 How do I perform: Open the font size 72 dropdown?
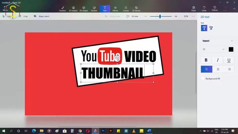[x=213, y=50]
